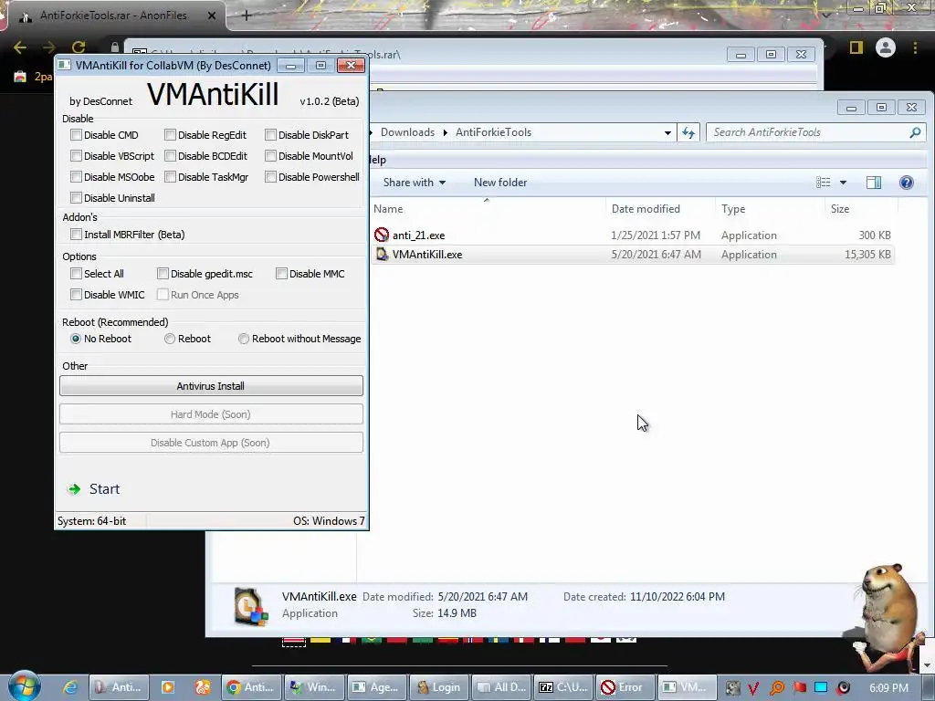Open the 7-Zip 'C:\U...' taskbar button
This screenshot has width=935, height=701.
click(564, 687)
